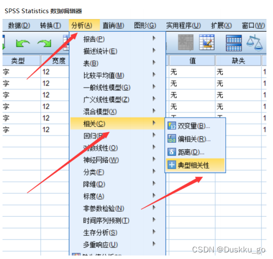Click the green Undo arrow icon
The image size is (273, 259).
tap(23, 43)
